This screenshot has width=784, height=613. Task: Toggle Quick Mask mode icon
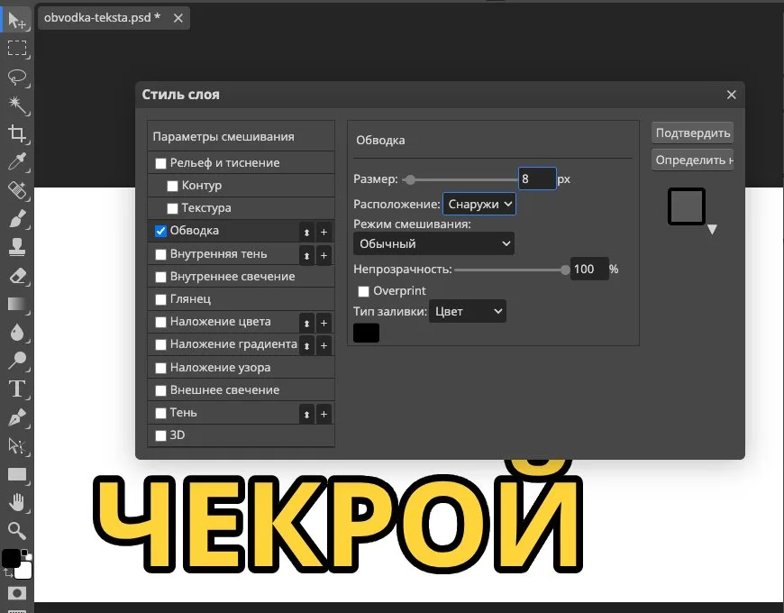click(x=16, y=593)
